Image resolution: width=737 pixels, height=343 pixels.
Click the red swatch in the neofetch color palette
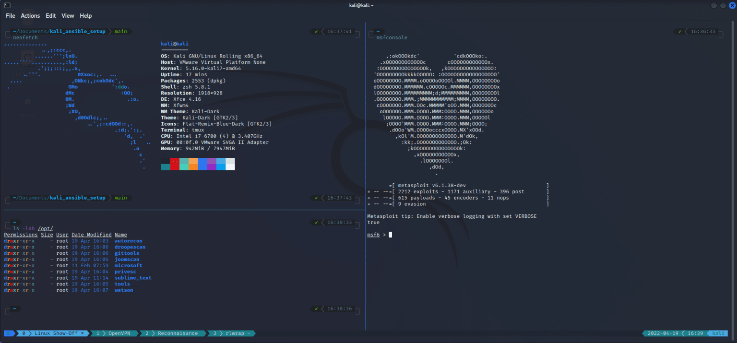click(174, 165)
